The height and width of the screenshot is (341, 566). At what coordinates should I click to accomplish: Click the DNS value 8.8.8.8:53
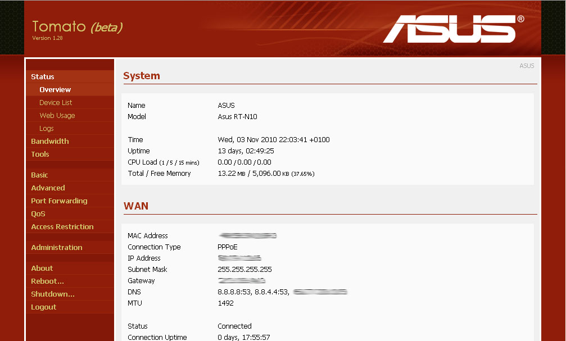pyautogui.click(x=234, y=292)
